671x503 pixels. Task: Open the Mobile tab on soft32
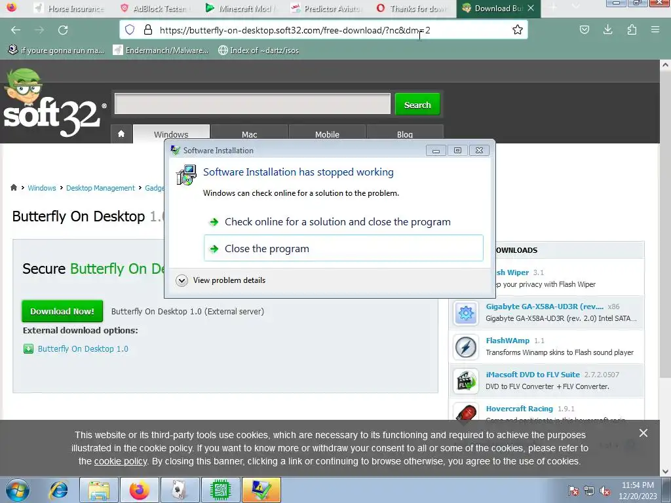pyautogui.click(x=327, y=134)
